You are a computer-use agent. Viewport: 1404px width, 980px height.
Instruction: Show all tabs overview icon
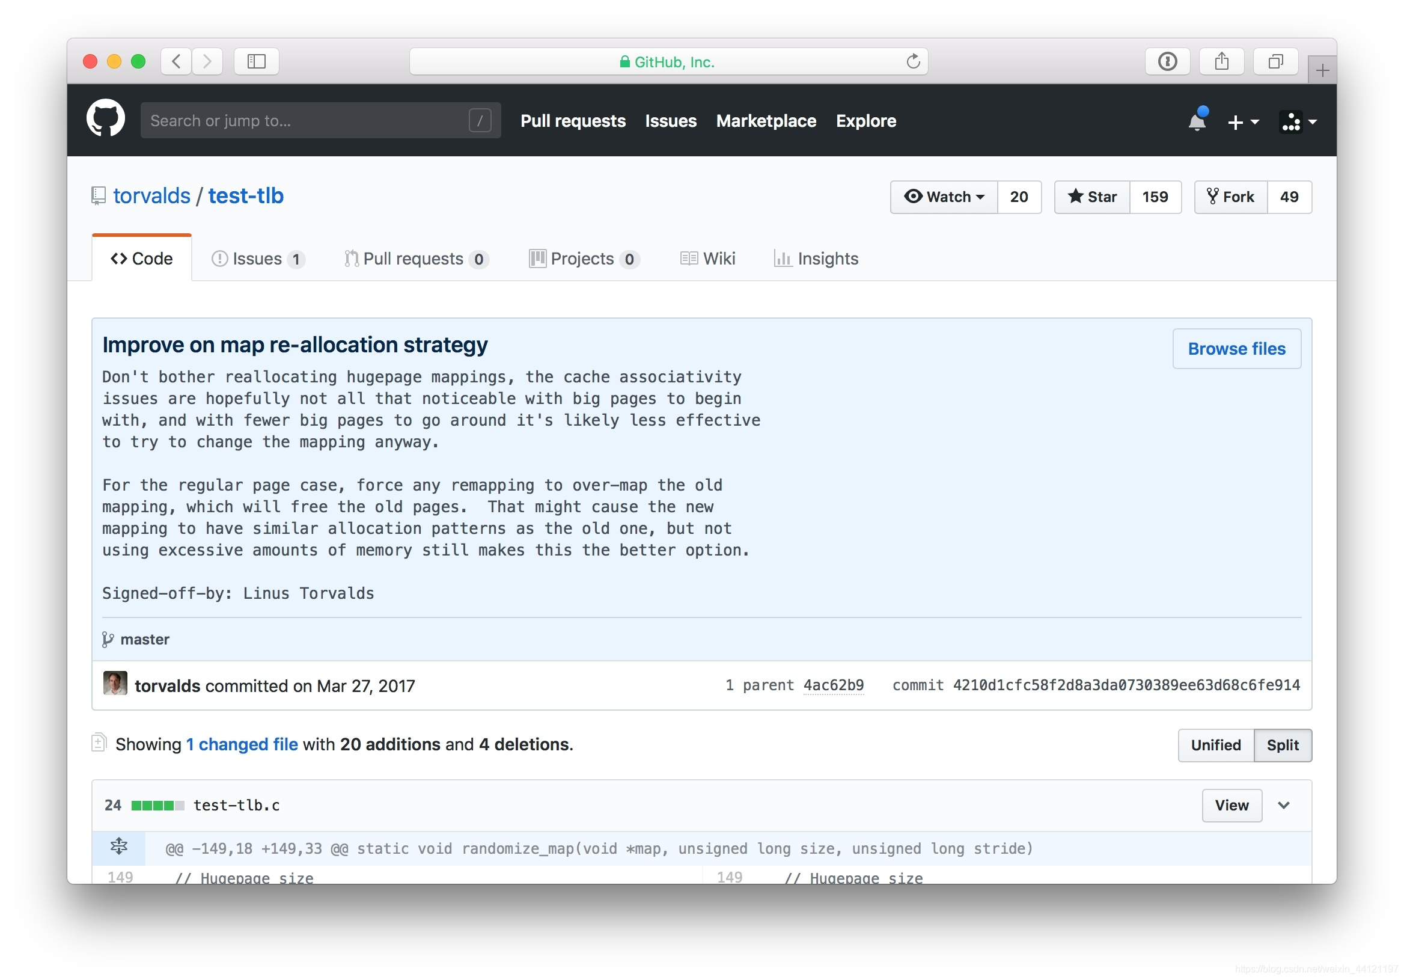click(x=1275, y=61)
